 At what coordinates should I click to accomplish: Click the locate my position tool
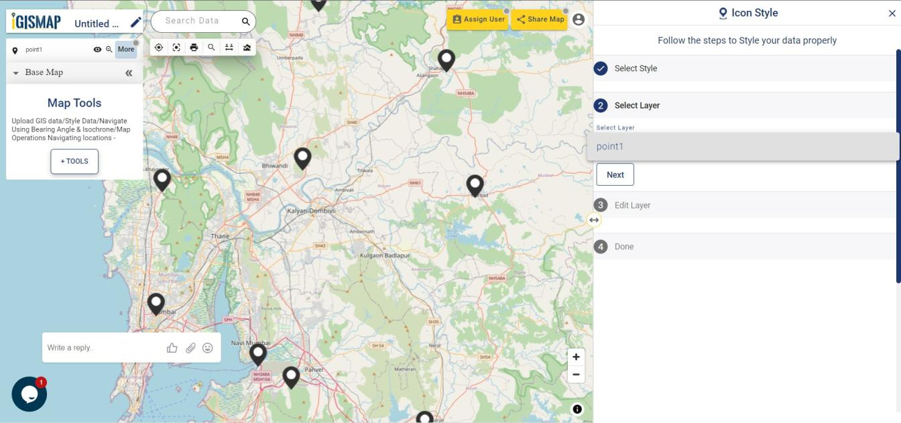[159, 48]
